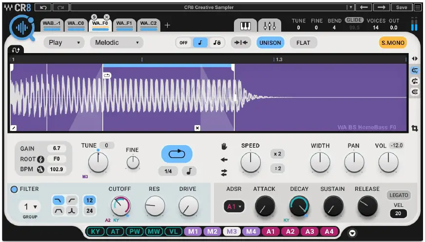Toggle GLIDE on
Image resolution: width=425 pixels, height=242 pixels.
pos(354,20)
